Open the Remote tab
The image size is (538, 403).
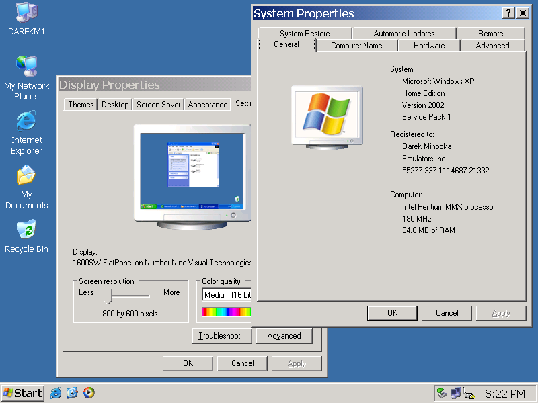(491, 33)
